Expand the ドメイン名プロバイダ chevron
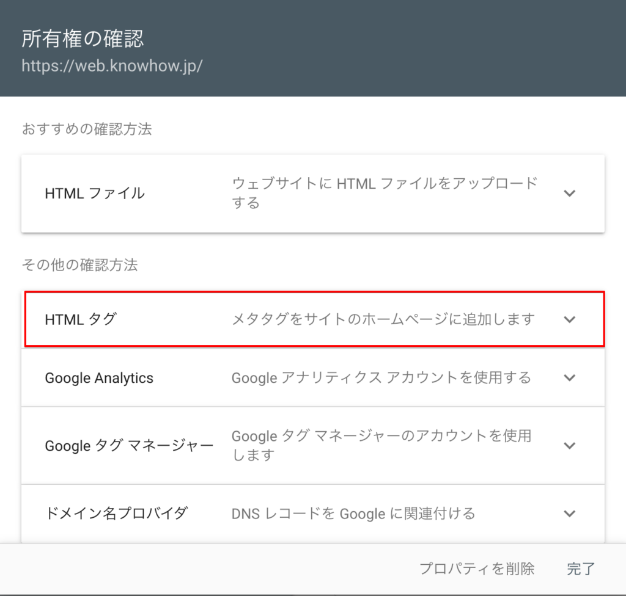The image size is (626, 596). [x=569, y=514]
